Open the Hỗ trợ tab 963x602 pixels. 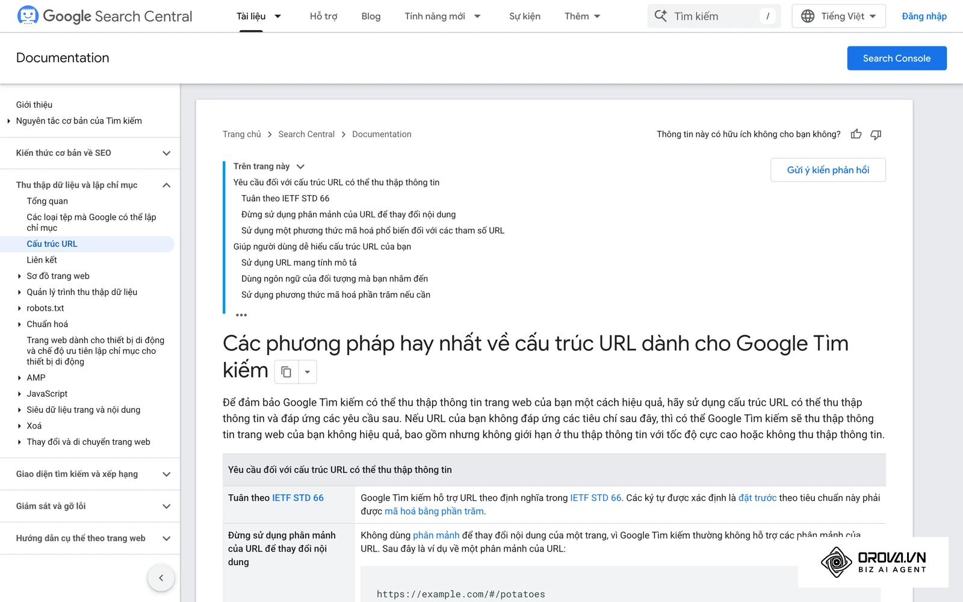323,16
